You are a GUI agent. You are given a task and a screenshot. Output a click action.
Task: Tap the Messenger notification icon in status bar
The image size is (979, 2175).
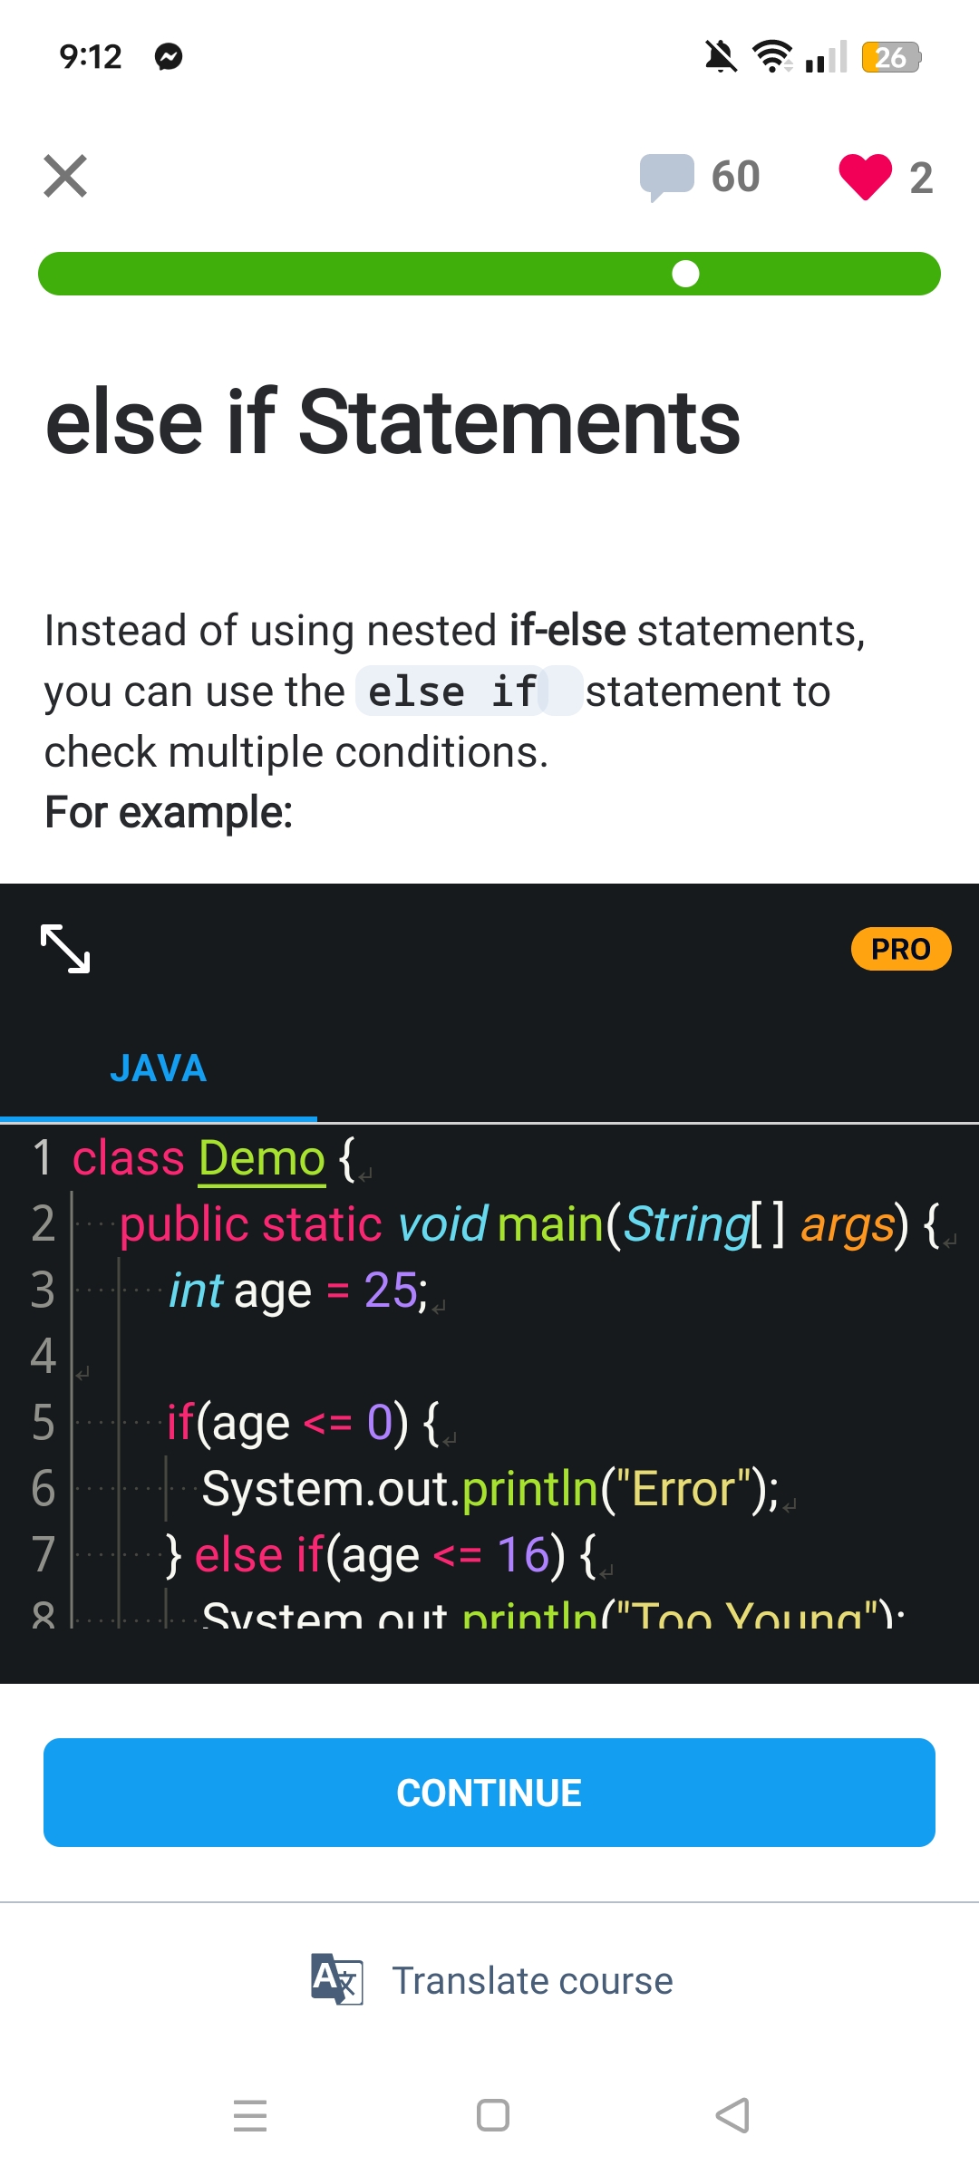[x=169, y=57]
